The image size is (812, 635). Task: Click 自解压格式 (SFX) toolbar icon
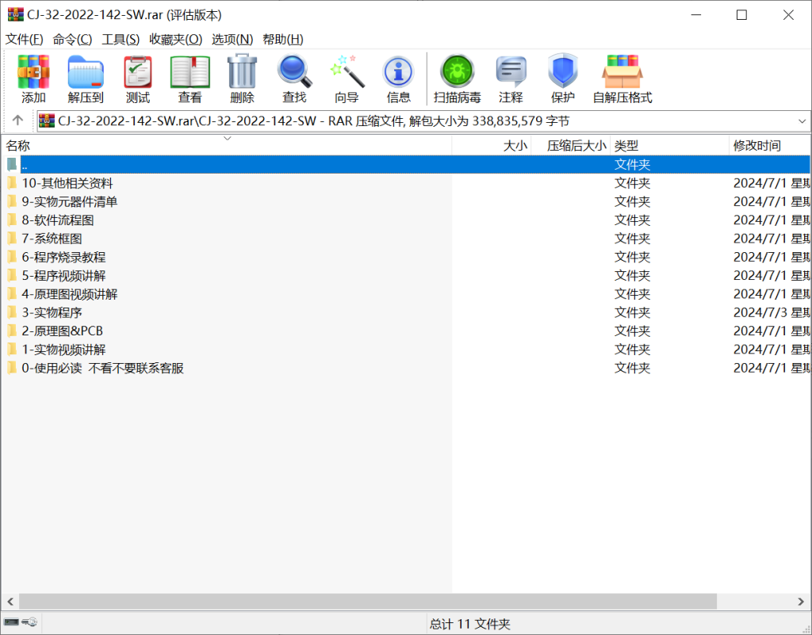coord(622,79)
